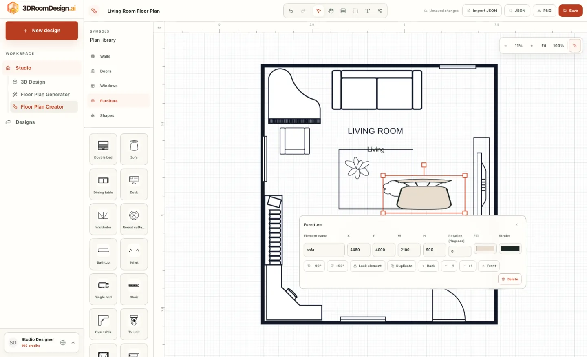The width and height of the screenshot is (587, 357).
Task: Click the Y position field 4000
Action: pyautogui.click(x=384, y=250)
